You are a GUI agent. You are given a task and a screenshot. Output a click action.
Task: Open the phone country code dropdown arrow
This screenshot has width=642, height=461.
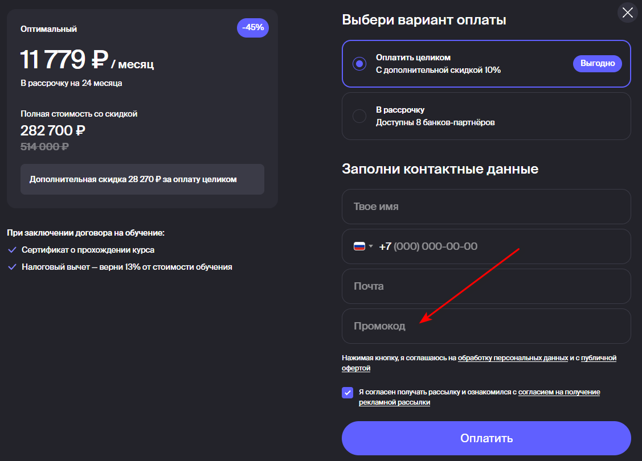371,246
